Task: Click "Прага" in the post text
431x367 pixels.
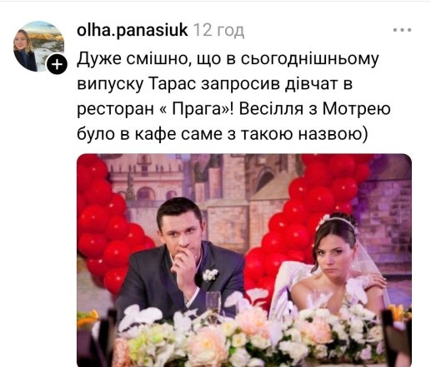Action: (x=196, y=109)
